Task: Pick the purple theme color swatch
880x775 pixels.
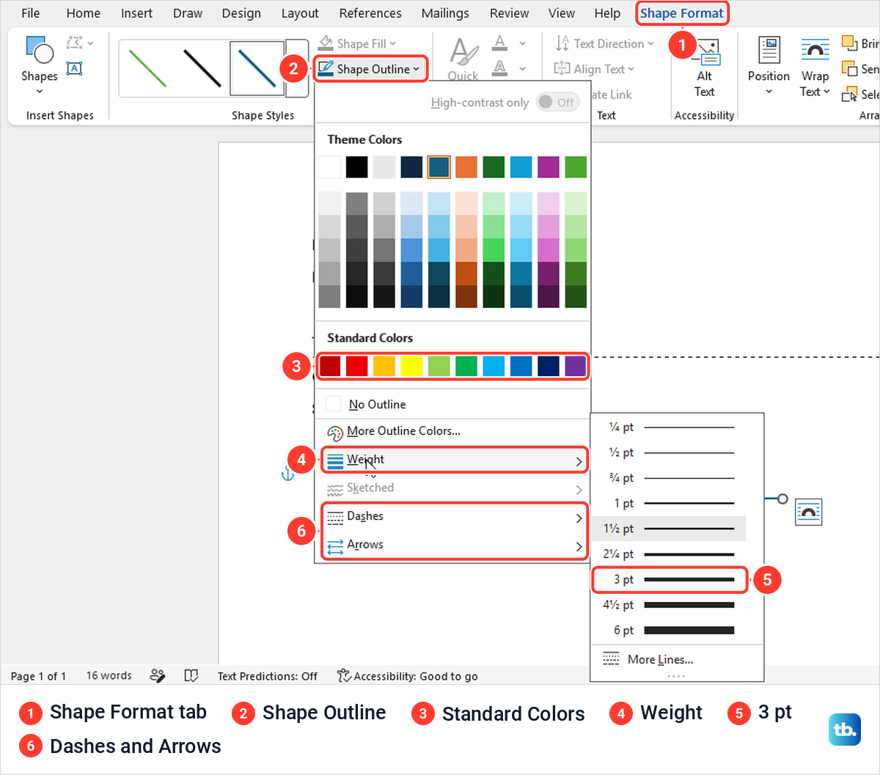Action: click(549, 167)
